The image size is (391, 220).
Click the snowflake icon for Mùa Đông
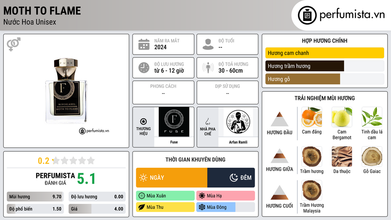(x=202, y=207)
